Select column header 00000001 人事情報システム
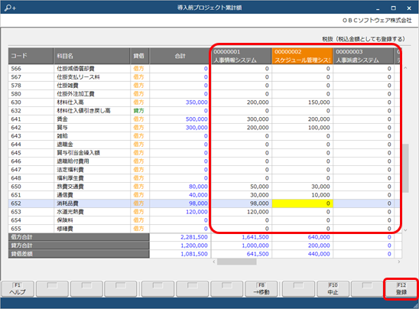The height and width of the screenshot is (309, 419). tap(242, 56)
